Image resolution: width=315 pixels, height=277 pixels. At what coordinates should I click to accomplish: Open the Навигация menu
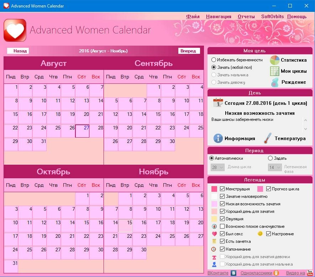[x=219, y=16]
